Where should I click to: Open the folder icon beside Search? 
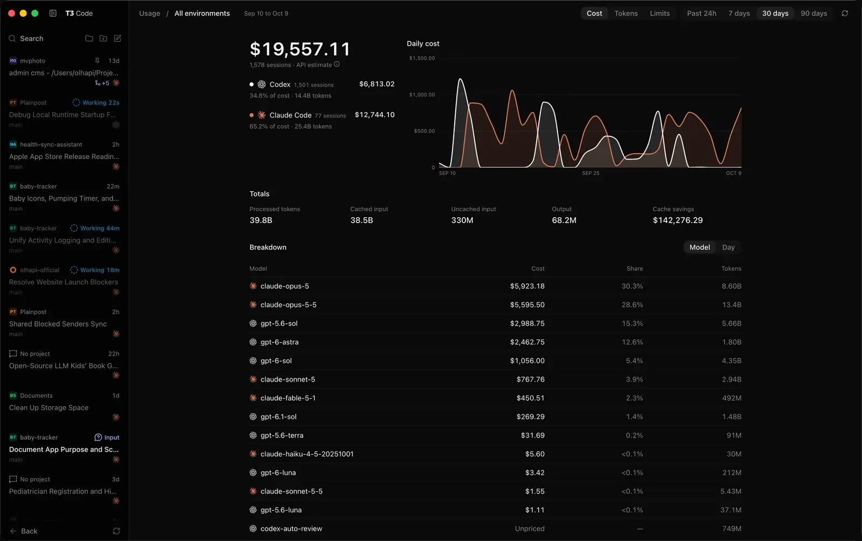click(x=89, y=38)
